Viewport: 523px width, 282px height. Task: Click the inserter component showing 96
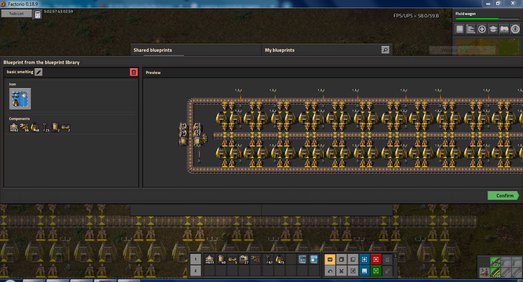25,127
